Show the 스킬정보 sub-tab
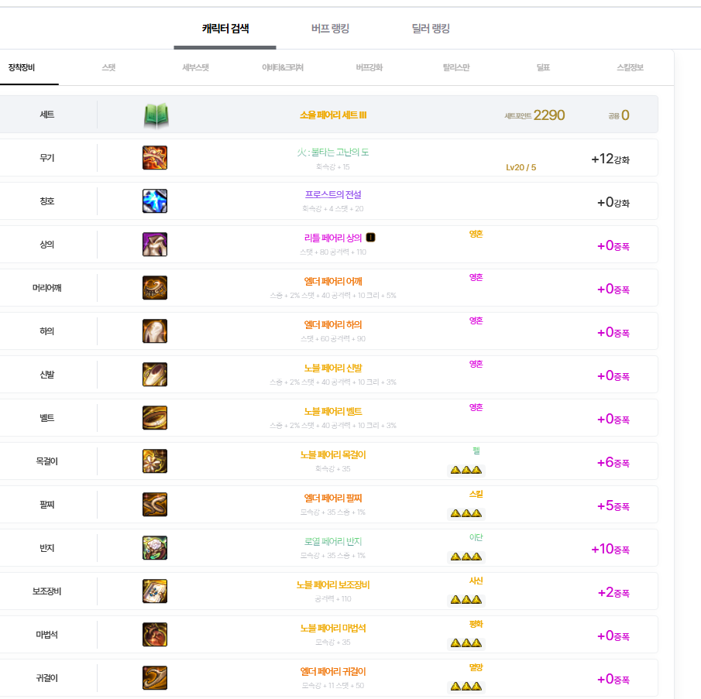The height and width of the screenshot is (699, 701). tap(629, 67)
